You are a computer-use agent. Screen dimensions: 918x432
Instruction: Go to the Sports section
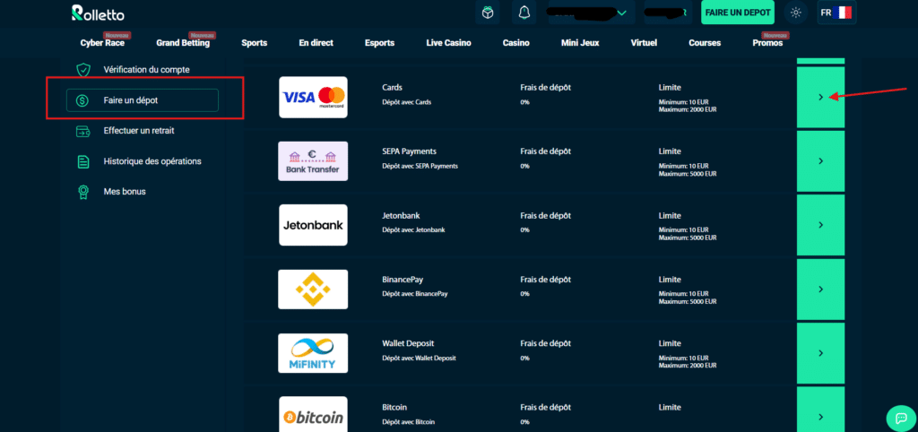254,43
